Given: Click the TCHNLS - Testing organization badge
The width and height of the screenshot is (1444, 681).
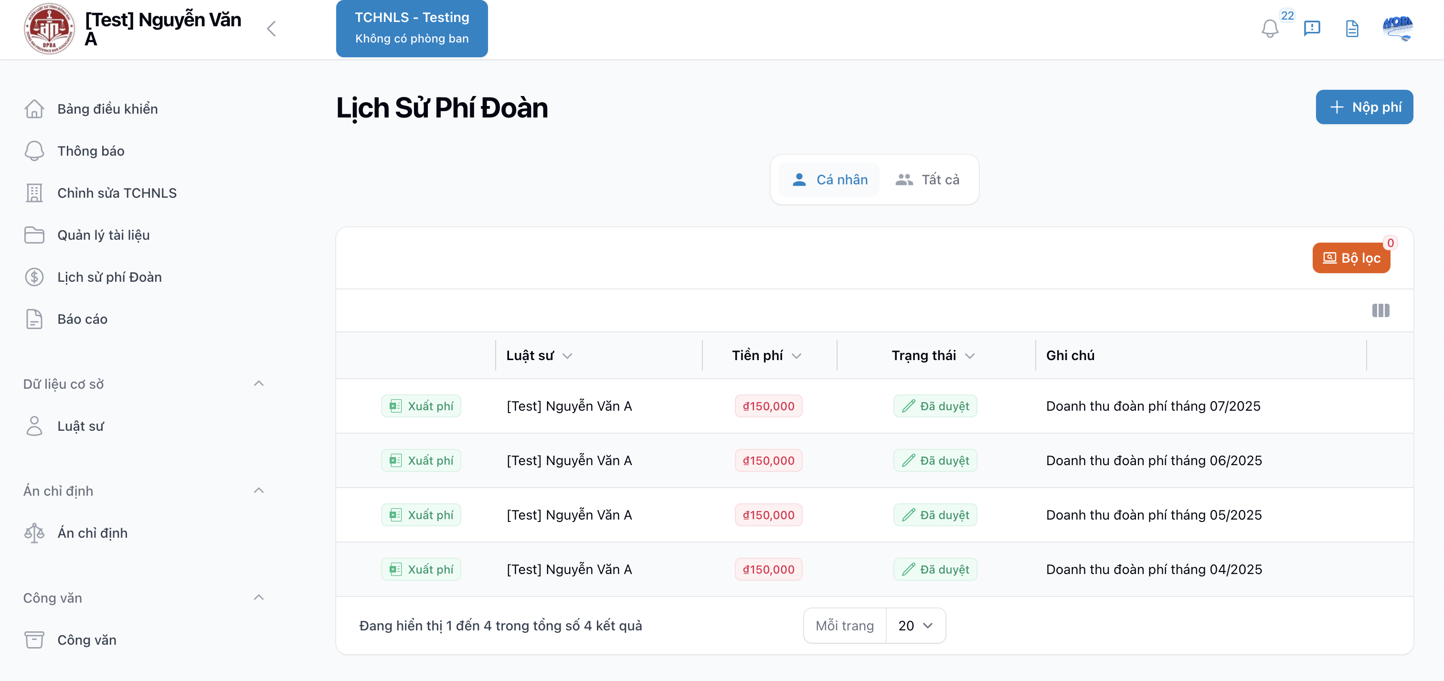Looking at the screenshot, I should click(412, 28).
